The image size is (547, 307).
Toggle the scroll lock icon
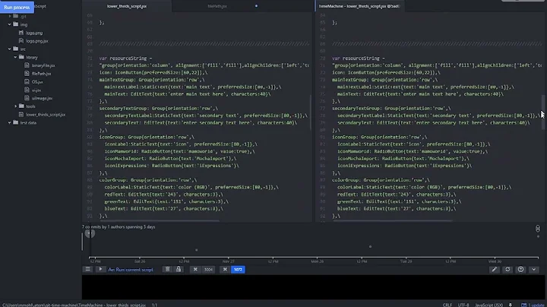pos(179,269)
